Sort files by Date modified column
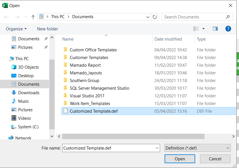Viewport: 239px width, 168px height. coord(168,39)
